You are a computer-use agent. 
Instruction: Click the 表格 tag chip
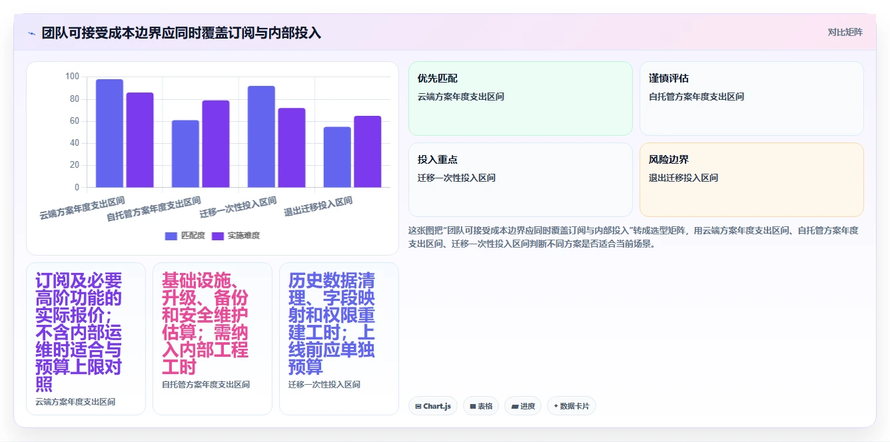[x=480, y=405]
